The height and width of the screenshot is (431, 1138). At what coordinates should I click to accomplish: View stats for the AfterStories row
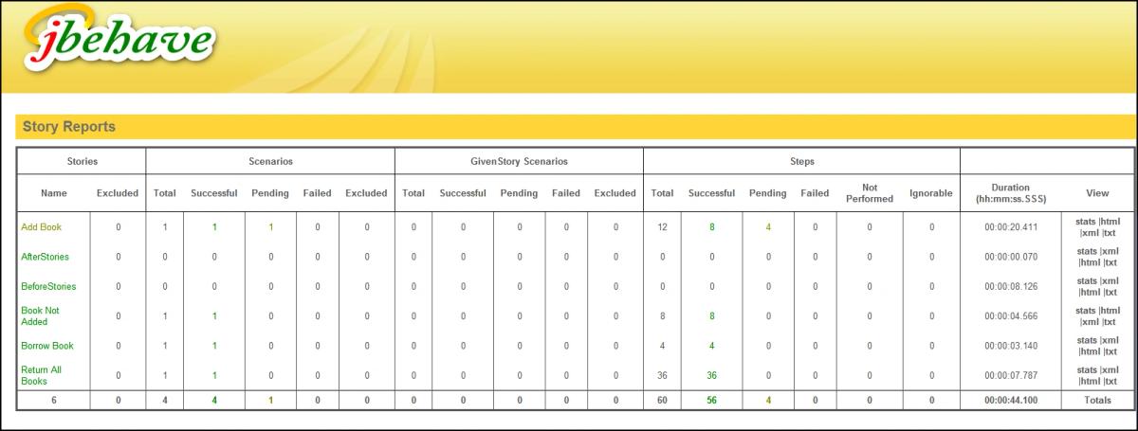click(1085, 251)
